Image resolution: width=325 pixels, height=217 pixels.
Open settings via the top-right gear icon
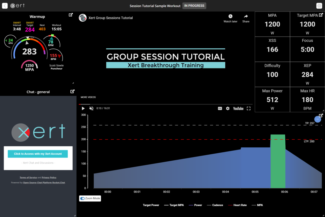click(319, 6)
